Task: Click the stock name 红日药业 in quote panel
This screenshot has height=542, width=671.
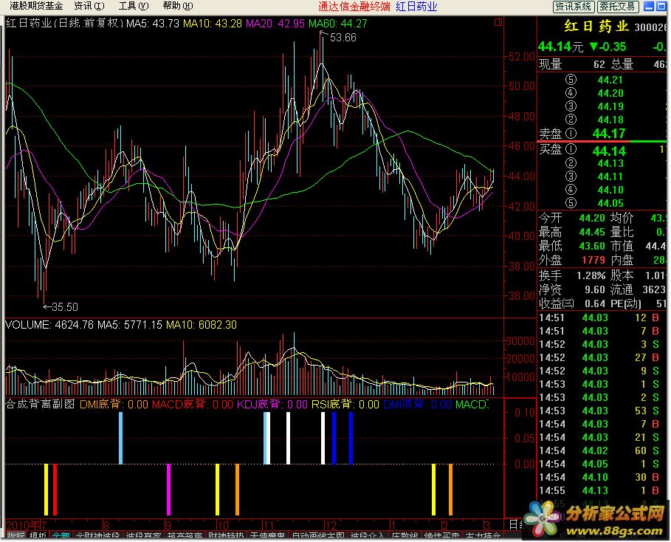Action: click(x=596, y=27)
